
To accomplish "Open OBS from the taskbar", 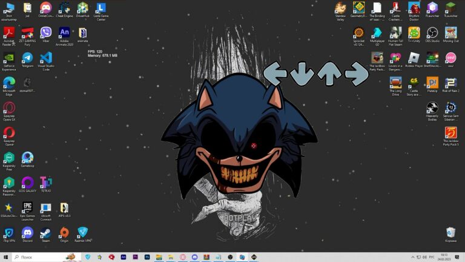I will tap(230, 257).
